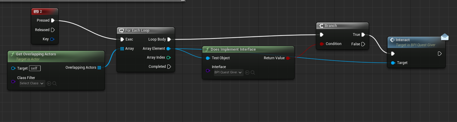Click the Condition pin on Branch
Image resolution: width=457 pixels, height=122 pixels.
[322, 44]
